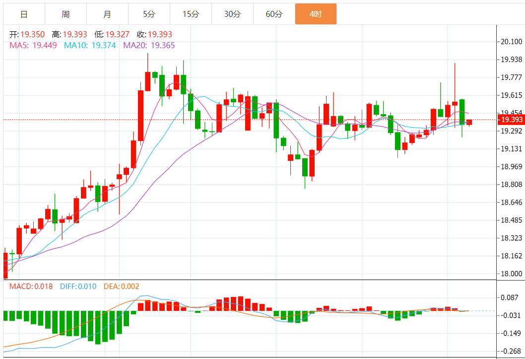This screenshot has width=525, height=359.
Task: Click the 18.000 price axis label
Action: 511,274
